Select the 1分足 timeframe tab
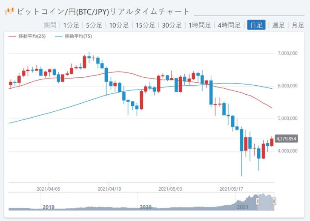This screenshot has height=221, width=310. [x=71, y=25]
